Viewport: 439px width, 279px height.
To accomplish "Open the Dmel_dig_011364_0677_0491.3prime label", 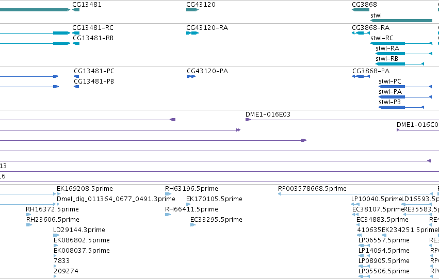I will tap(116, 199).
